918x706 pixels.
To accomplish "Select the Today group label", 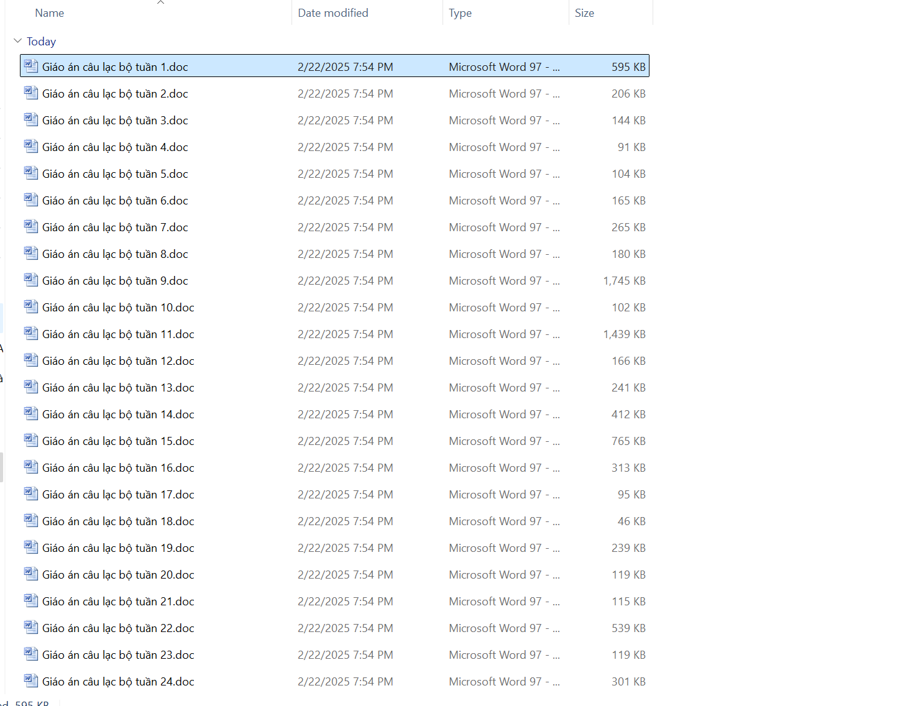I will (x=42, y=42).
